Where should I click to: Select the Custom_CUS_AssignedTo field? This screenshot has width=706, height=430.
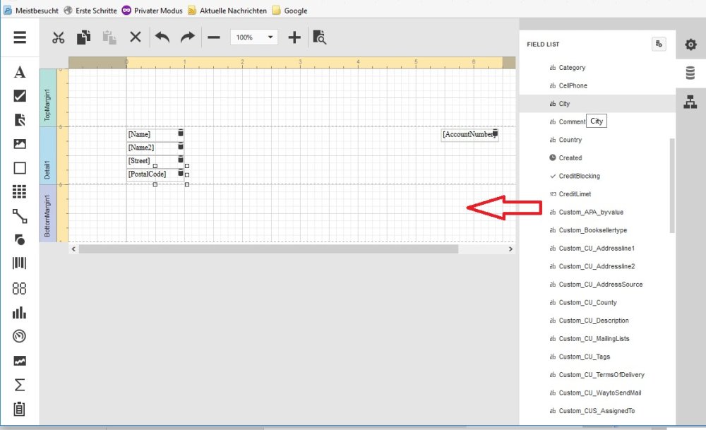point(597,411)
